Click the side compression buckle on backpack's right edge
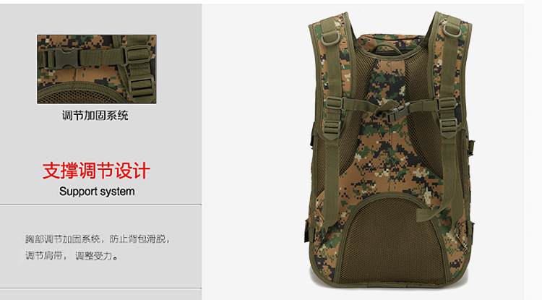The image size is (542, 300). pos(471,147)
